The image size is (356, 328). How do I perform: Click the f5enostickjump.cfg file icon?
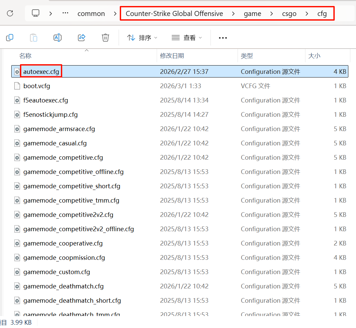[x=17, y=115]
